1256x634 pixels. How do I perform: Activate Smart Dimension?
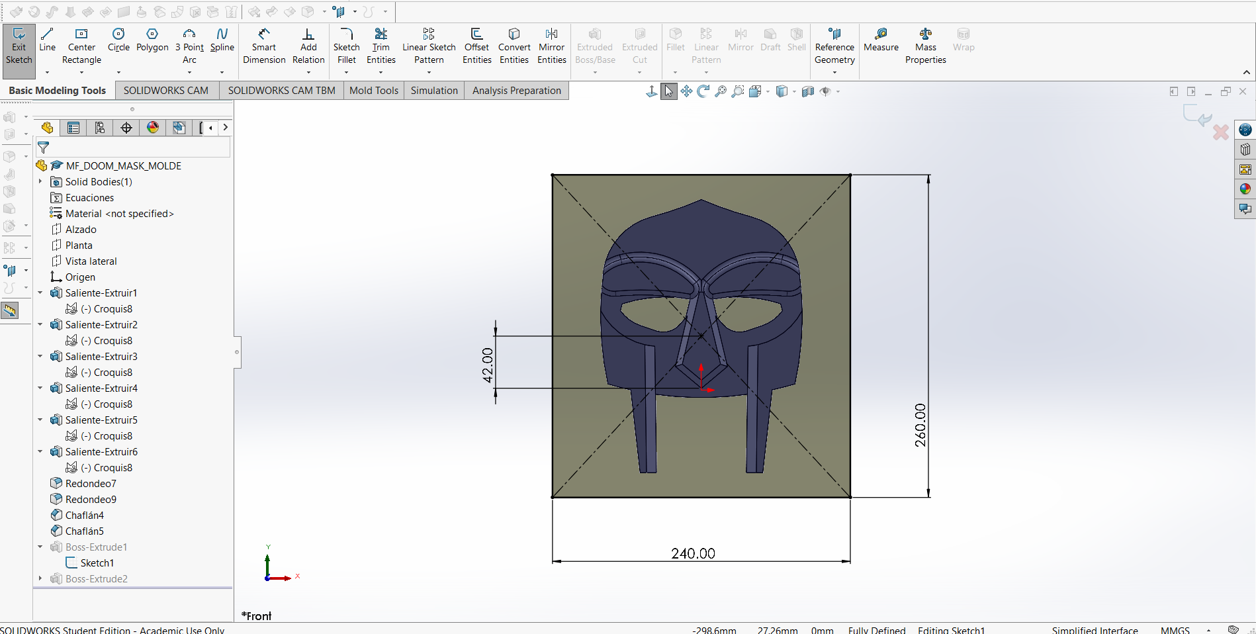264,46
